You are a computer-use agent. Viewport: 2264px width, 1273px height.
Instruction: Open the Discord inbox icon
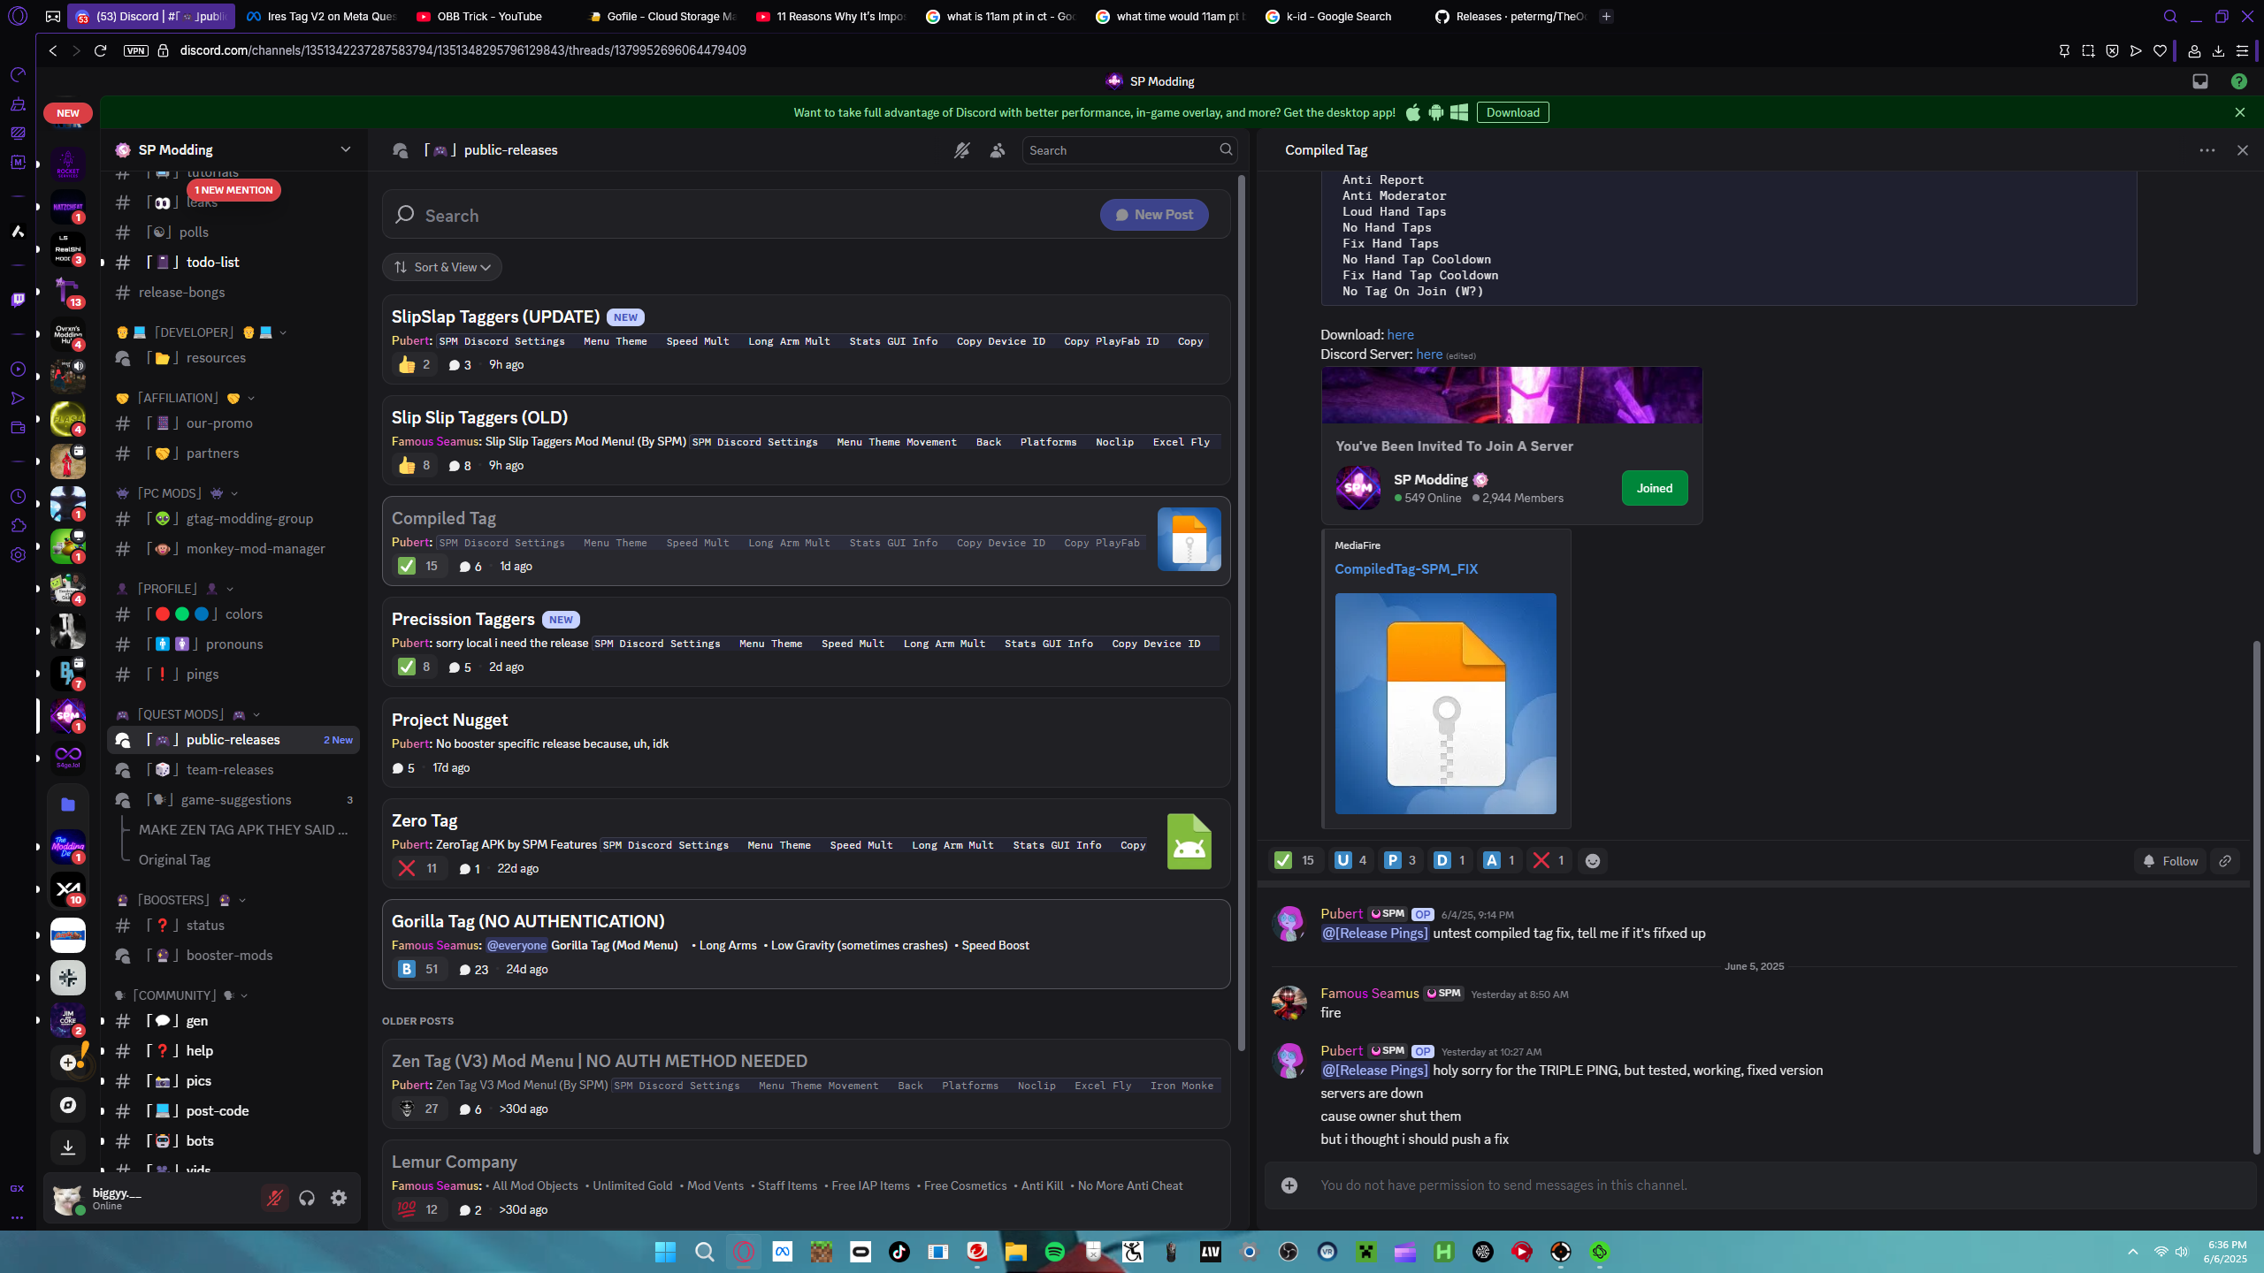(2200, 81)
